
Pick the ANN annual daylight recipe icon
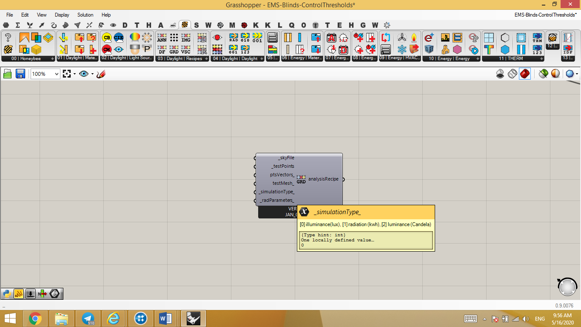pos(162,37)
